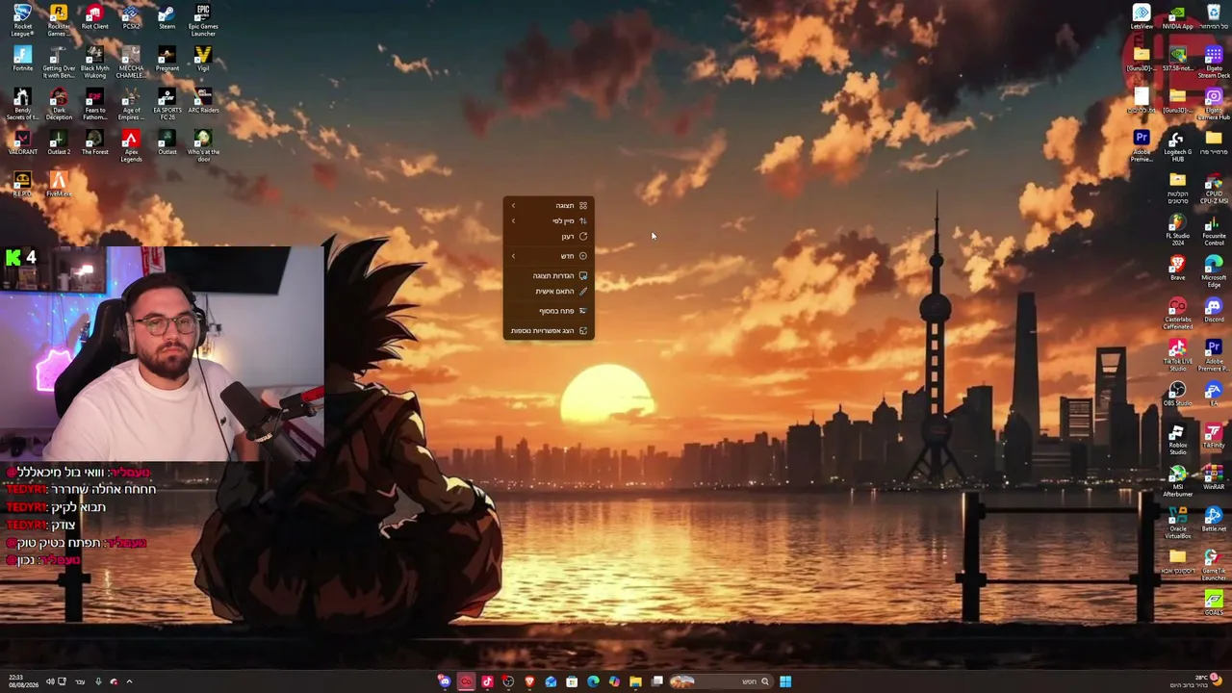Screen dimensions: 1232x693
Task: Select the Casterlabs Caffeinated icon
Action: pos(1177,314)
